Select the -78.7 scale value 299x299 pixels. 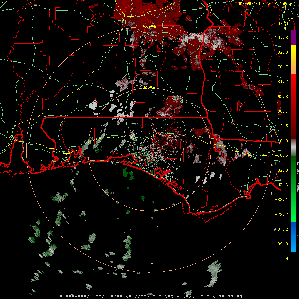281,215
